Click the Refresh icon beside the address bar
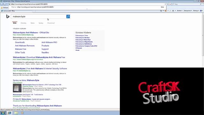This screenshot has height=115, width=204. (x=168, y=4)
